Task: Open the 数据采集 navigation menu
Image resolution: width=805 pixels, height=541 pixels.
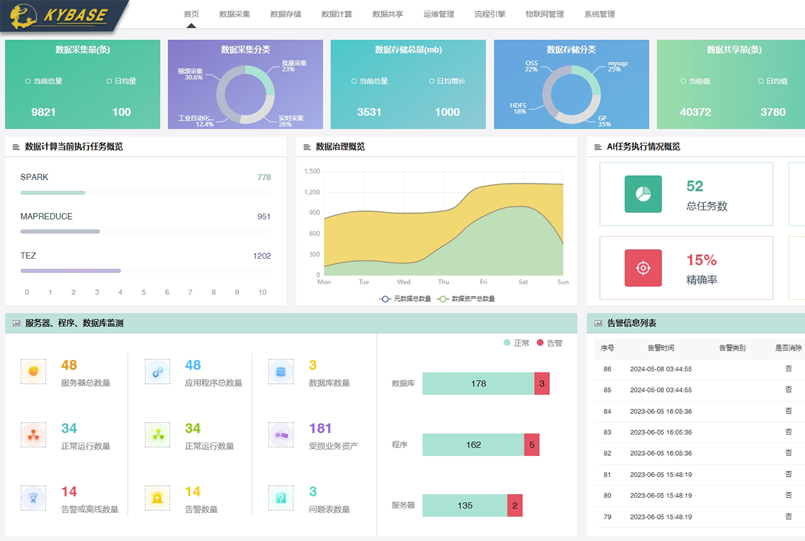Action: (x=234, y=14)
